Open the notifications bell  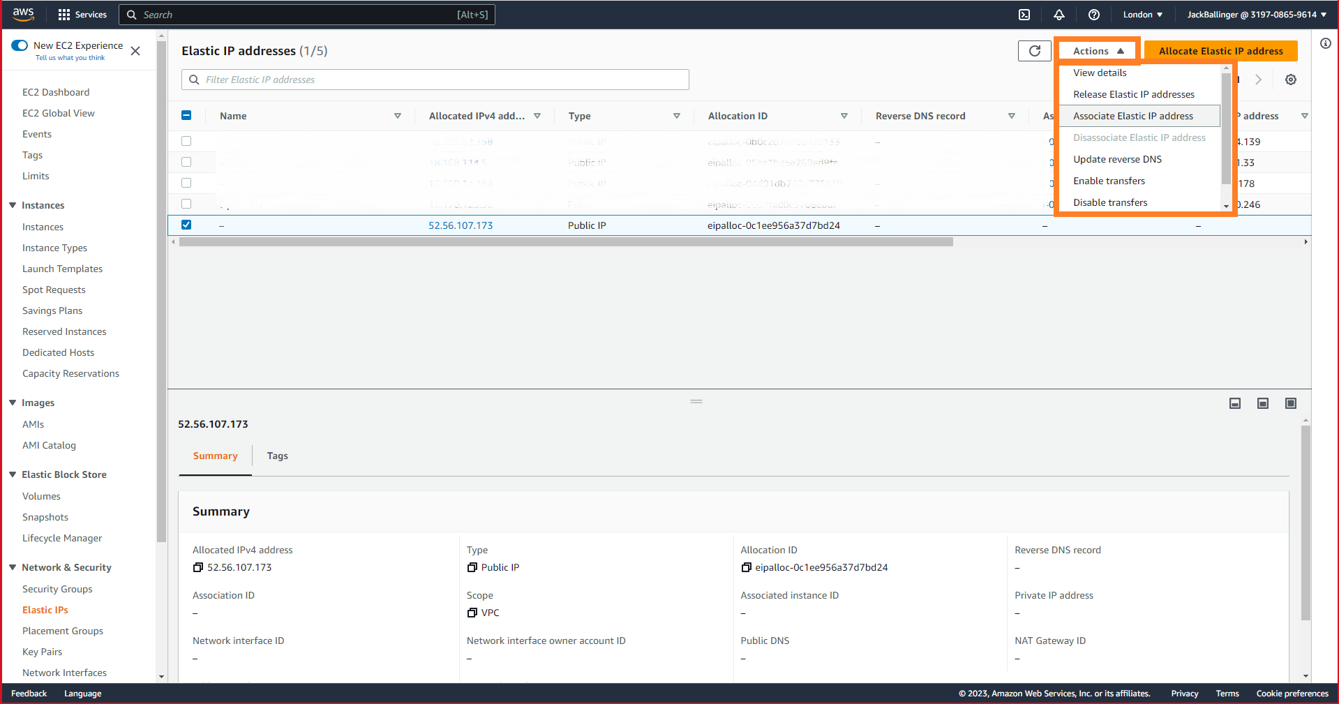pyautogui.click(x=1059, y=15)
